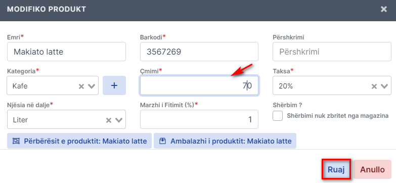
Task: Enable the Shërbim checkbox
Action: (x=278, y=116)
